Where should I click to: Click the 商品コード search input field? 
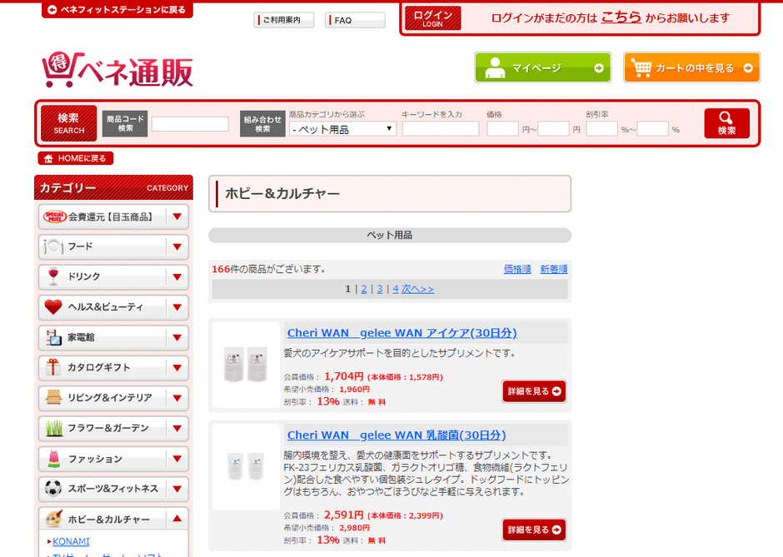point(190,124)
